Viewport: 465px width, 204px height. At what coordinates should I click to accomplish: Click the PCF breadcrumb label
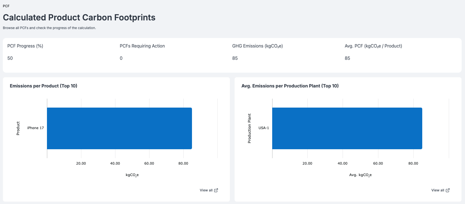point(6,6)
